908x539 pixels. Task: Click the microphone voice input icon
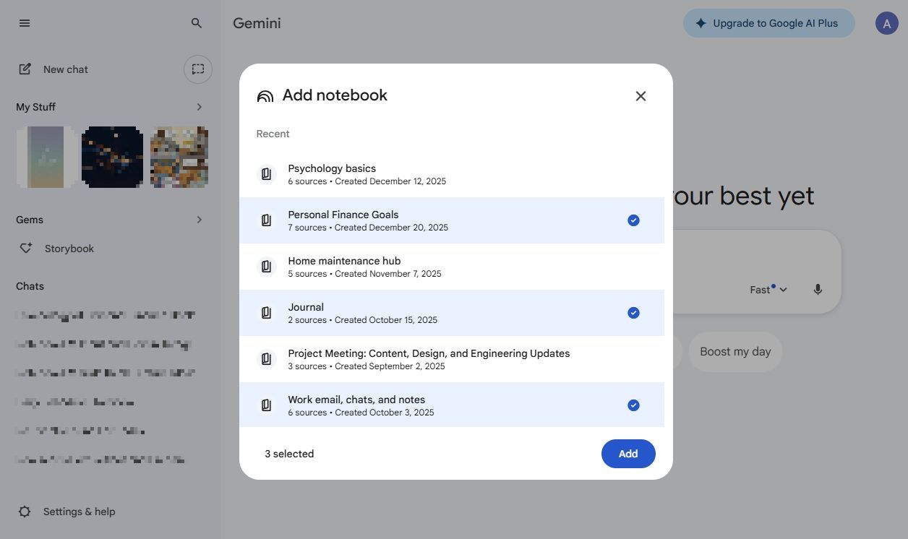(x=818, y=290)
